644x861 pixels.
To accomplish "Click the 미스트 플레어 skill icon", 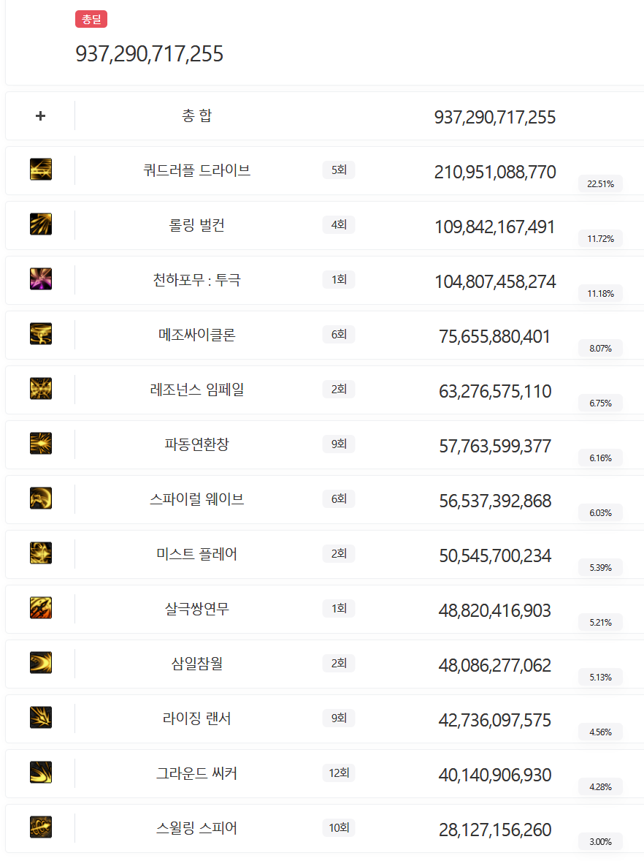I will tap(41, 553).
